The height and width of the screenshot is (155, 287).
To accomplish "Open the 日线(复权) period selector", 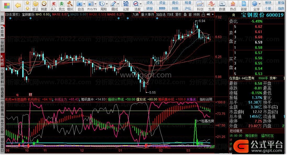I will pyautogui.click(x=13, y=14).
